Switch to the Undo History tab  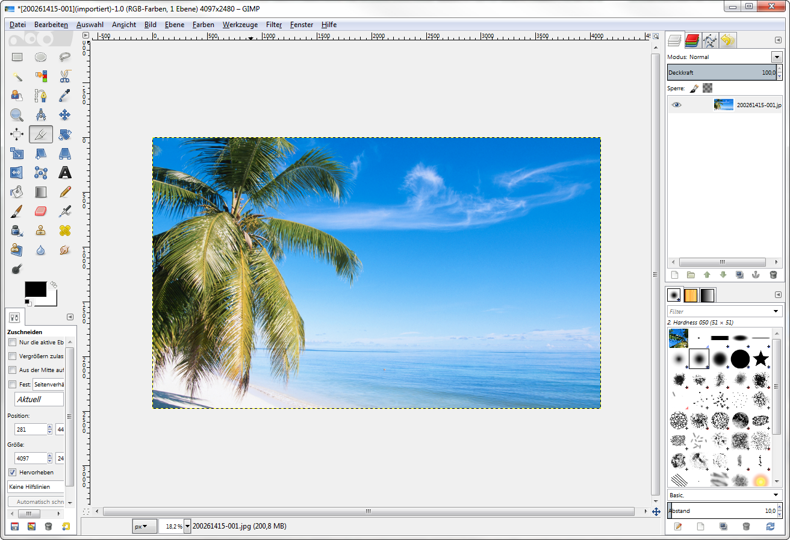tap(727, 40)
